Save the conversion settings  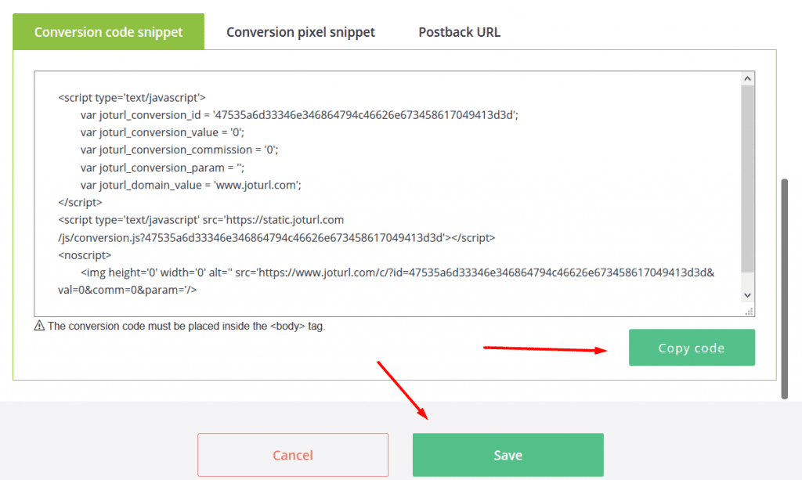click(x=508, y=455)
